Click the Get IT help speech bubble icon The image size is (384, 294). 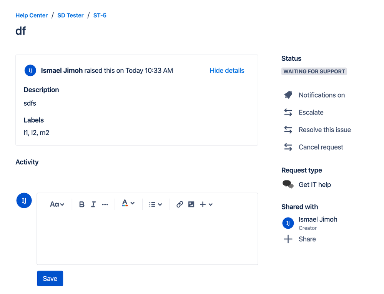click(x=288, y=184)
